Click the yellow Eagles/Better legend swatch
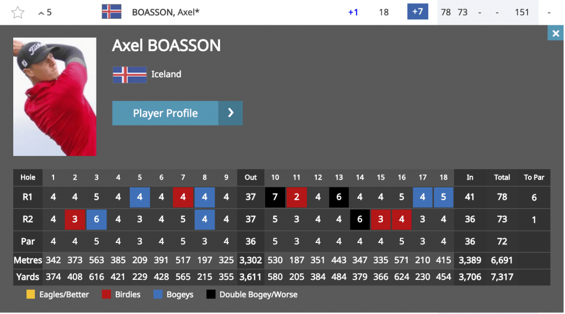 click(31, 294)
